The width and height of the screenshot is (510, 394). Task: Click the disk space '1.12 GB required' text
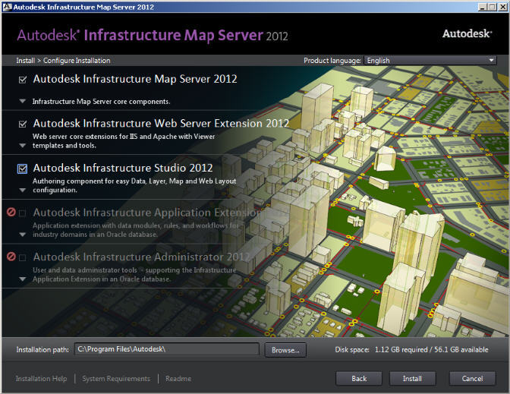[401, 350]
